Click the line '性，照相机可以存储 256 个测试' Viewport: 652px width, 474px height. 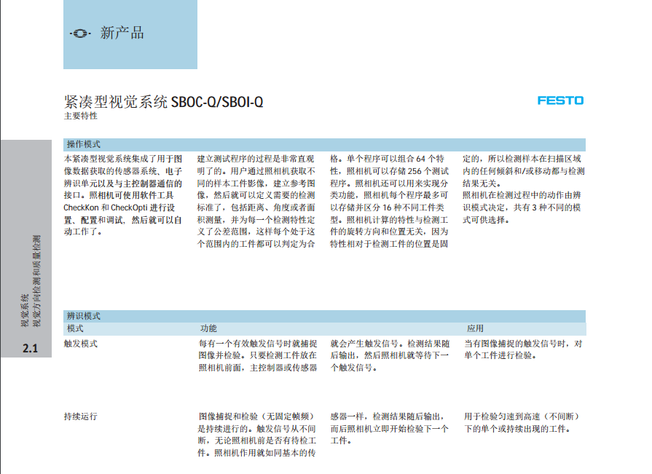point(389,170)
